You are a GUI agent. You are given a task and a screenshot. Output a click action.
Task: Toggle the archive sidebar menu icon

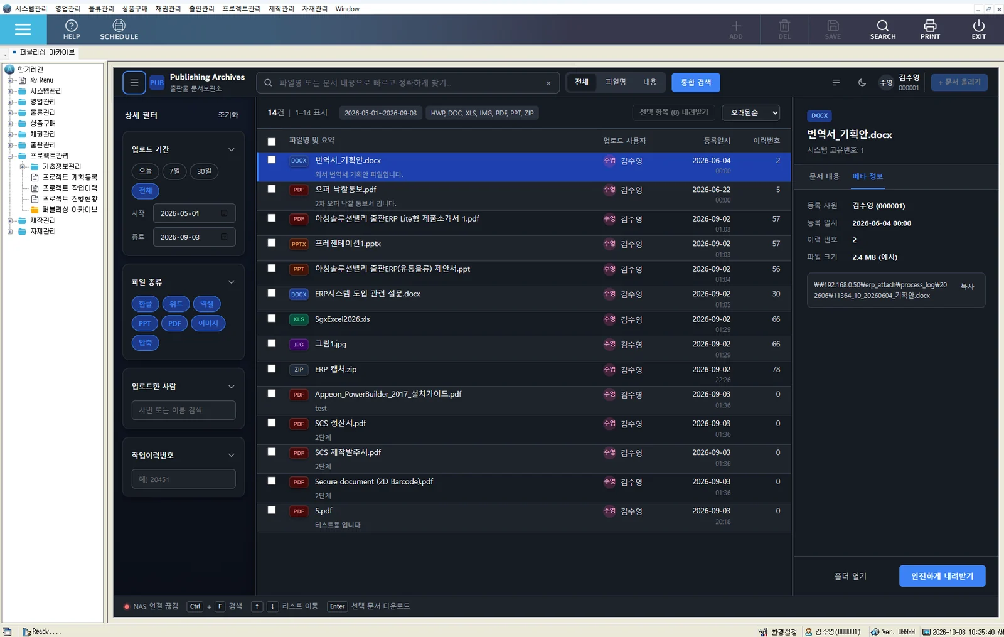(134, 82)
